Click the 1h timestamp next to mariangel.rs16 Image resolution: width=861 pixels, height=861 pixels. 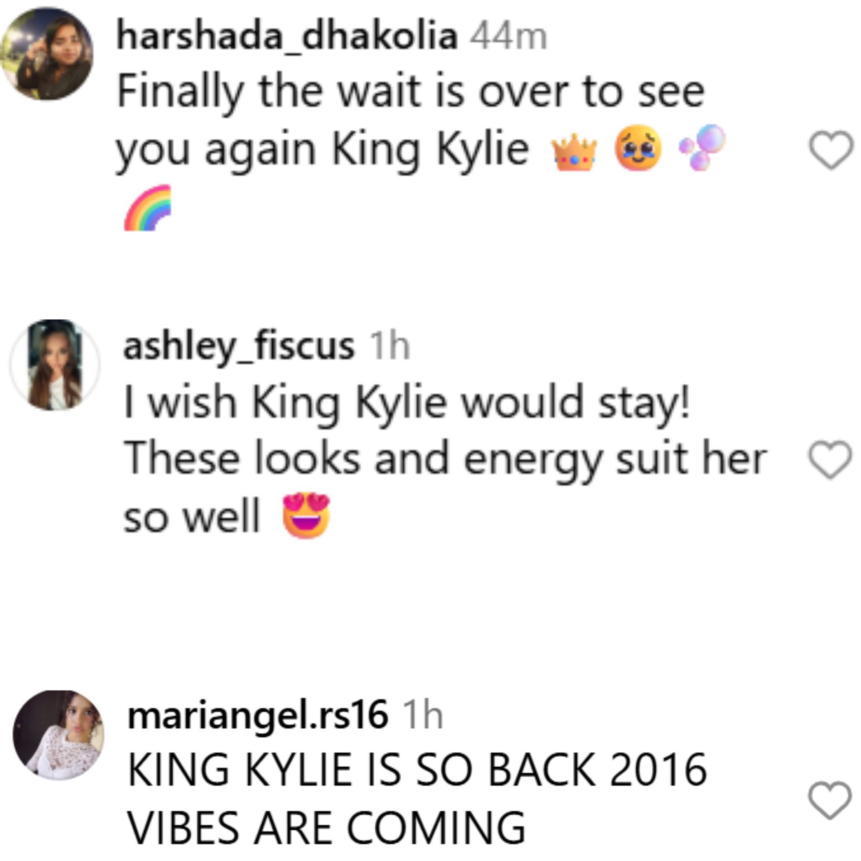[x=423, y=715]
